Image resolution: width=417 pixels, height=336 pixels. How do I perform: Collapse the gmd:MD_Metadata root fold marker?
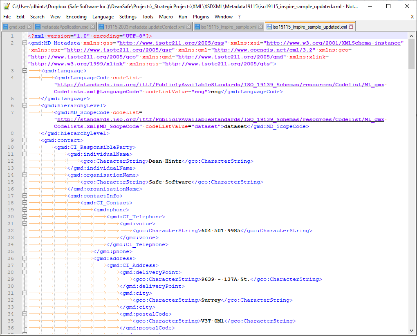coord(25,43)
